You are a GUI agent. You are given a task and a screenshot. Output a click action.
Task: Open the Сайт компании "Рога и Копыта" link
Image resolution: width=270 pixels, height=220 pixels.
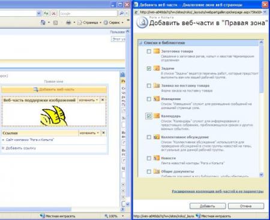tap(29, 140)
